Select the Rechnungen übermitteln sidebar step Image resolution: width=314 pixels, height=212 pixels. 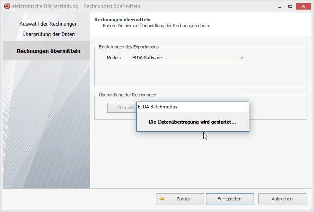click(x=48, y=51)
